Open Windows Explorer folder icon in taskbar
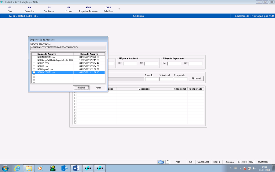The height and width of the screenshot is (172, 275). click(x=29, y=168)
